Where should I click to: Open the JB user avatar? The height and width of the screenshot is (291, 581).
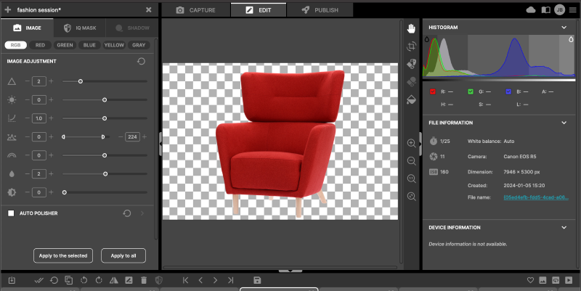click(x=559, y=10)
